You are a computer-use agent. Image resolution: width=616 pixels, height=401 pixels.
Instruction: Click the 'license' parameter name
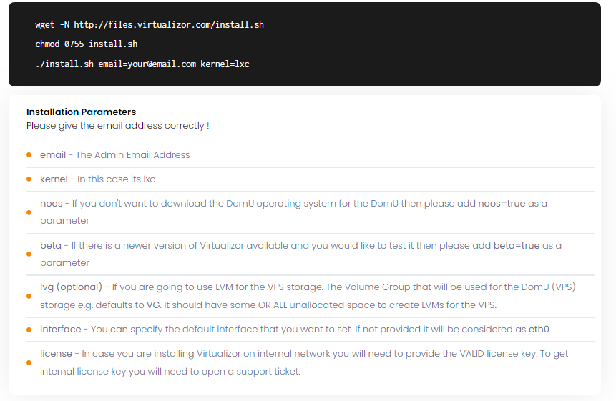tap(57, 354)
